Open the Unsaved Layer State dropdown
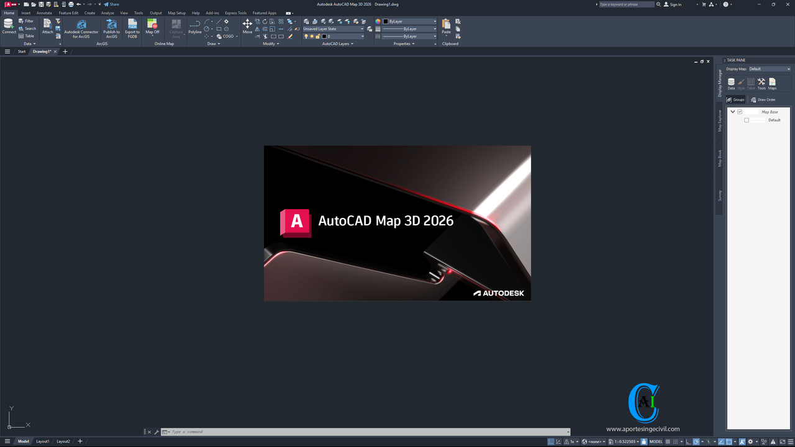The width and height of the screenshot is (795, 447). pyautogui.click(x=334, y=29)
